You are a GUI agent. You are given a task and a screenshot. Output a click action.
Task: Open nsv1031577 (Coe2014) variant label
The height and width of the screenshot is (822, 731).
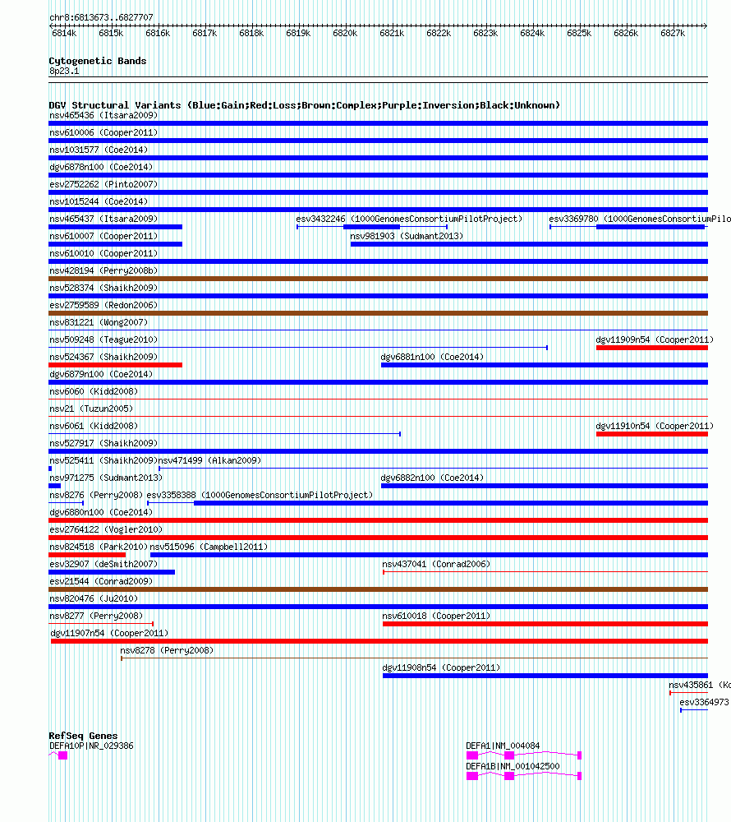(x=99, y=150)
